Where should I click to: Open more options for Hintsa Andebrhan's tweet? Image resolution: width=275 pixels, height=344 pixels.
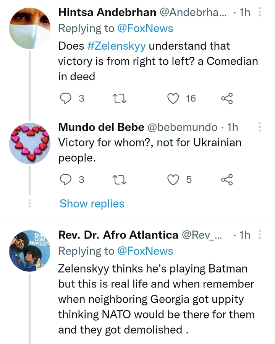(260, 12)
